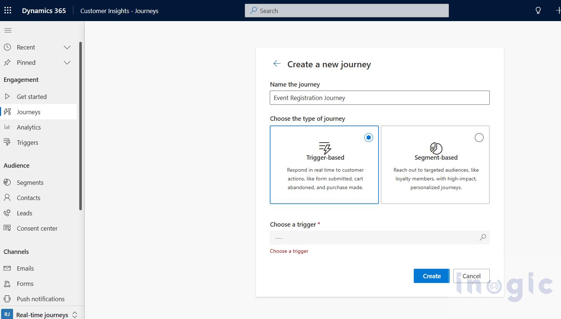Click the Forms document icon
Screen dimensions: 561x319
click(7, 283)
